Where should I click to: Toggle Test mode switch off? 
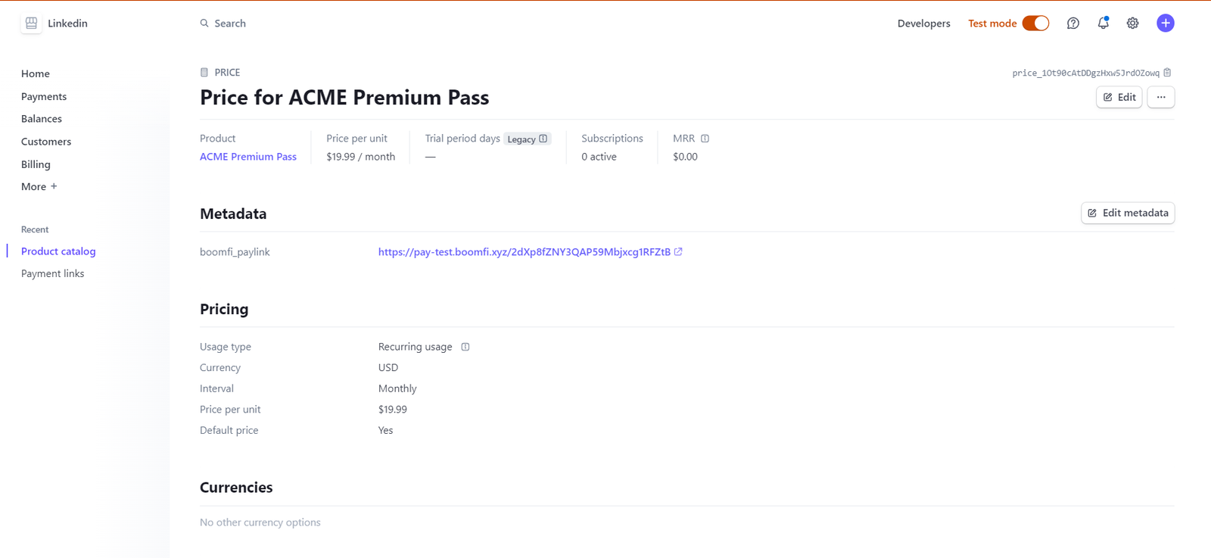click(x=1035, y=23)
